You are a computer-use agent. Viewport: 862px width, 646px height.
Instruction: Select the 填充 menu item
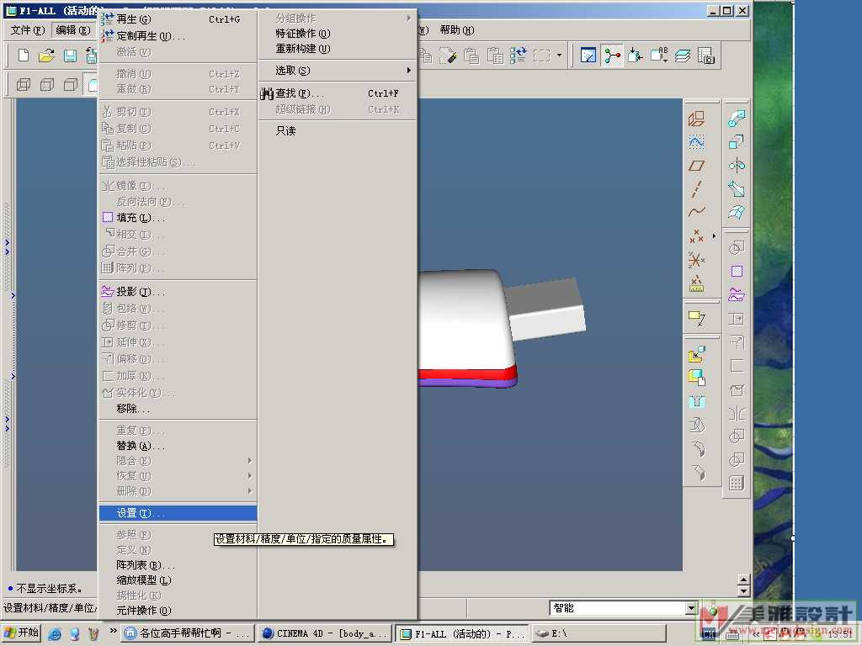pos(178,218)
